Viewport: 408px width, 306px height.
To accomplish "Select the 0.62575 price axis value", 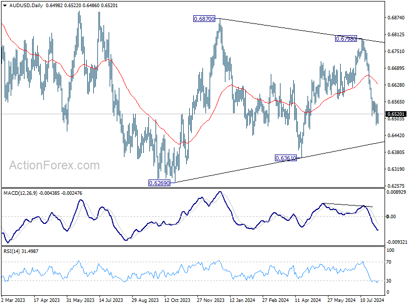I will 396,186.
